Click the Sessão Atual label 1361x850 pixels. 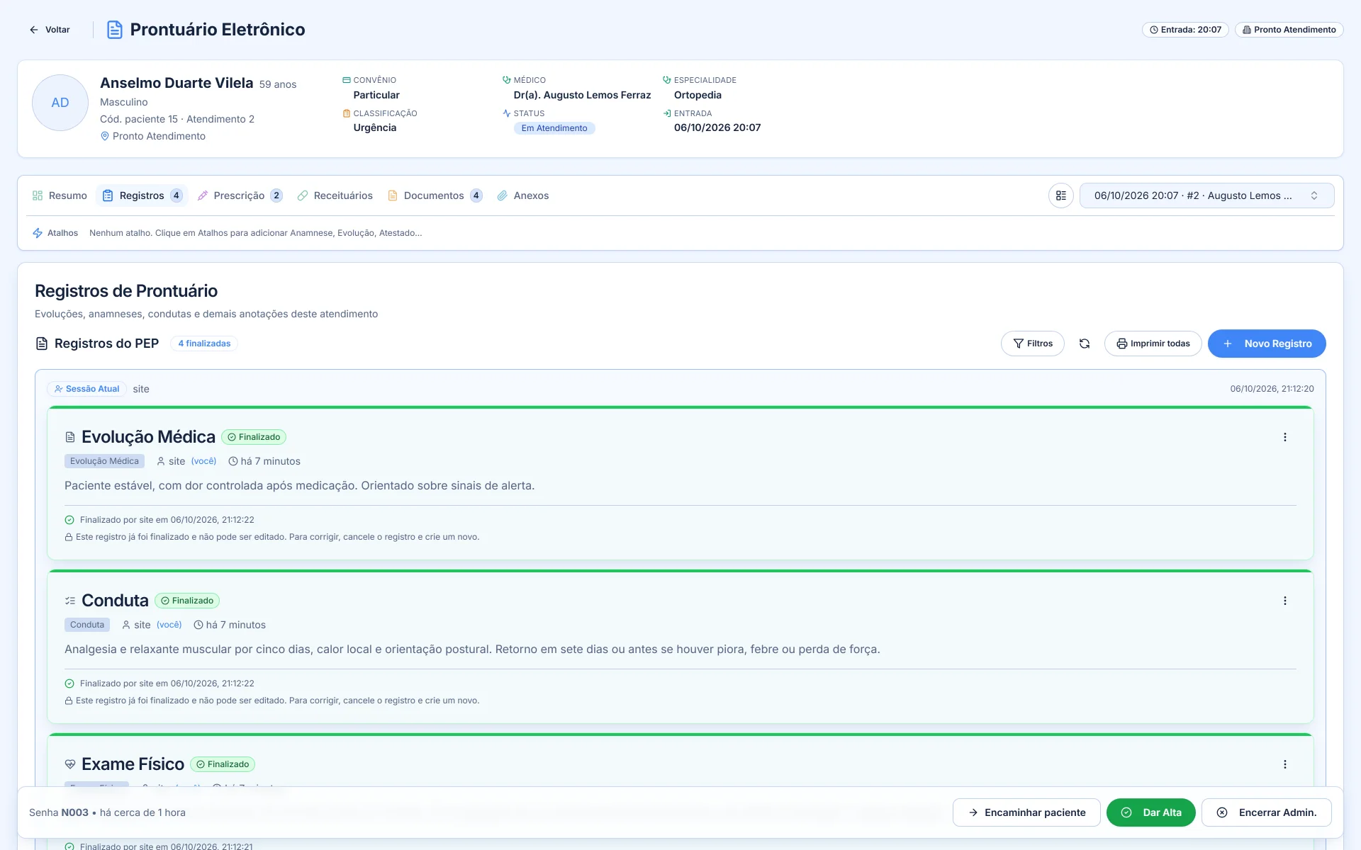click(86, 389)
